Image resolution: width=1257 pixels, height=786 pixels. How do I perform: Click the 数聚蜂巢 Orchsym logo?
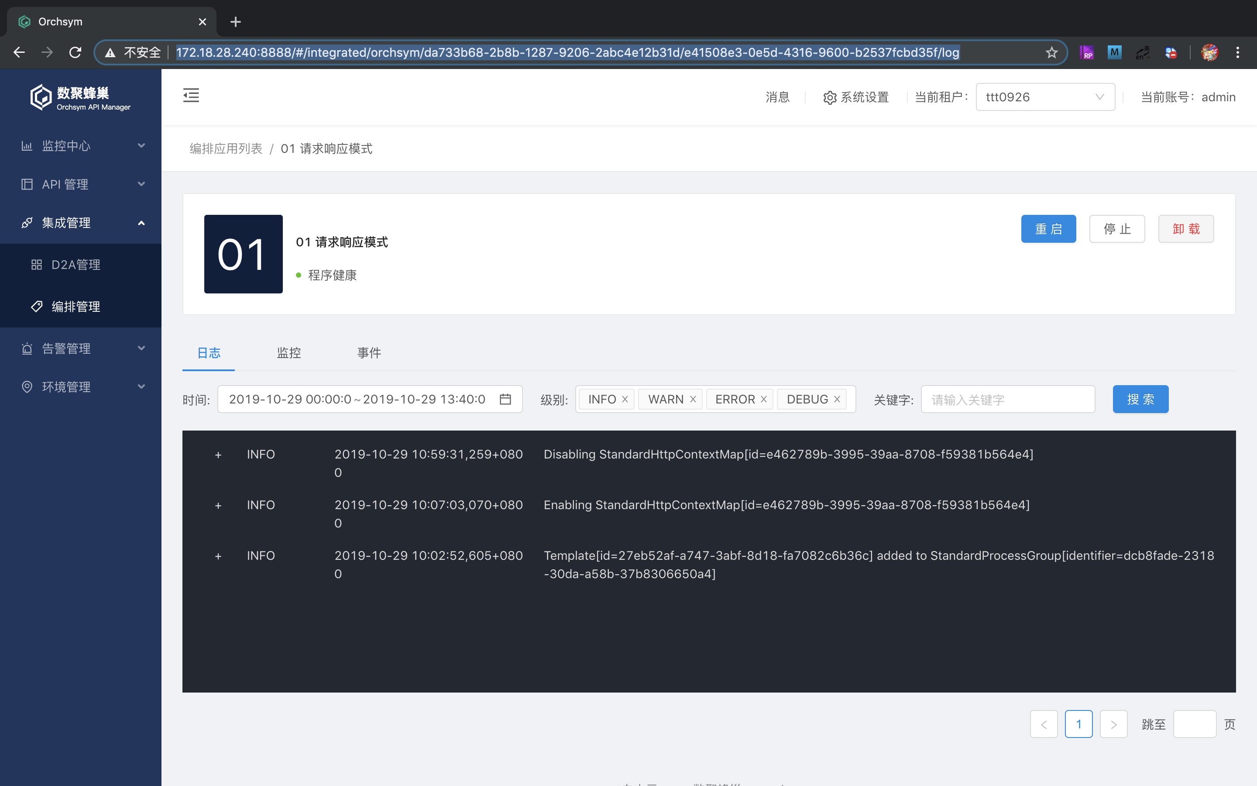click(80, 97)
